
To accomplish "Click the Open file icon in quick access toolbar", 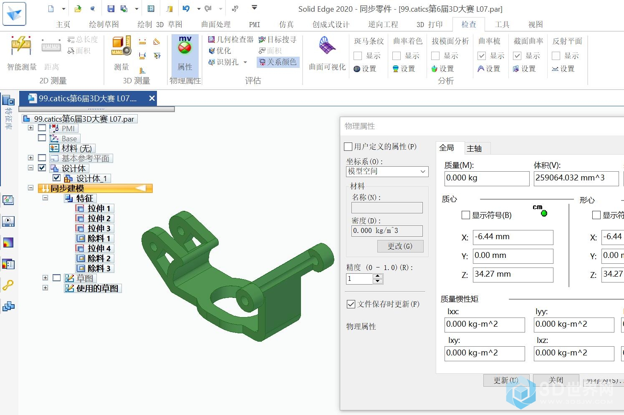I will click(x=78, y=8).
